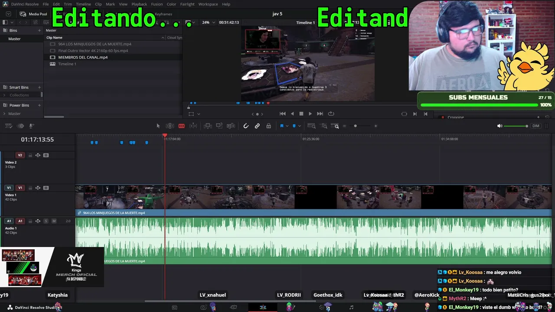
Task: Toggle Linked Selection chain icon
Action: click(x=257, y=126)
